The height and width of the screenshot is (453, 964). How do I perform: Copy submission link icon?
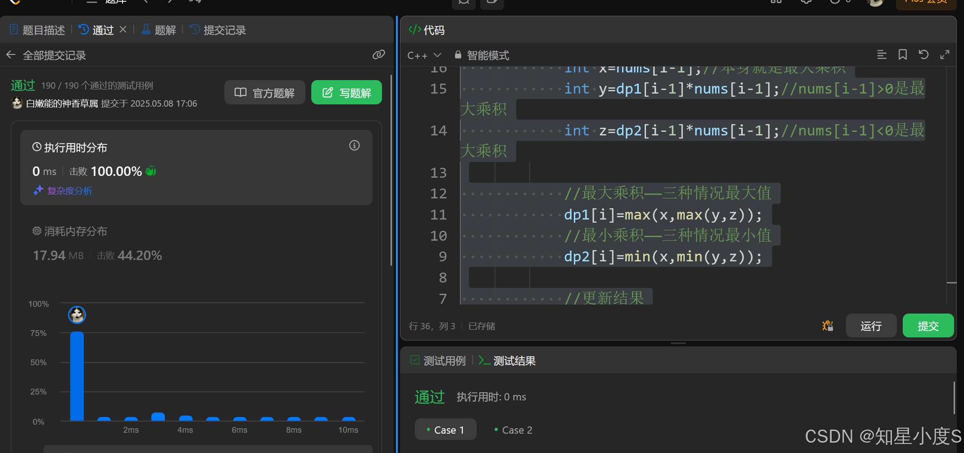[379, 55]
